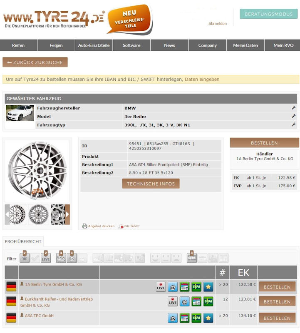Toggle the LIVE filter button
This screenshot has width=300, height=333.
46,258
